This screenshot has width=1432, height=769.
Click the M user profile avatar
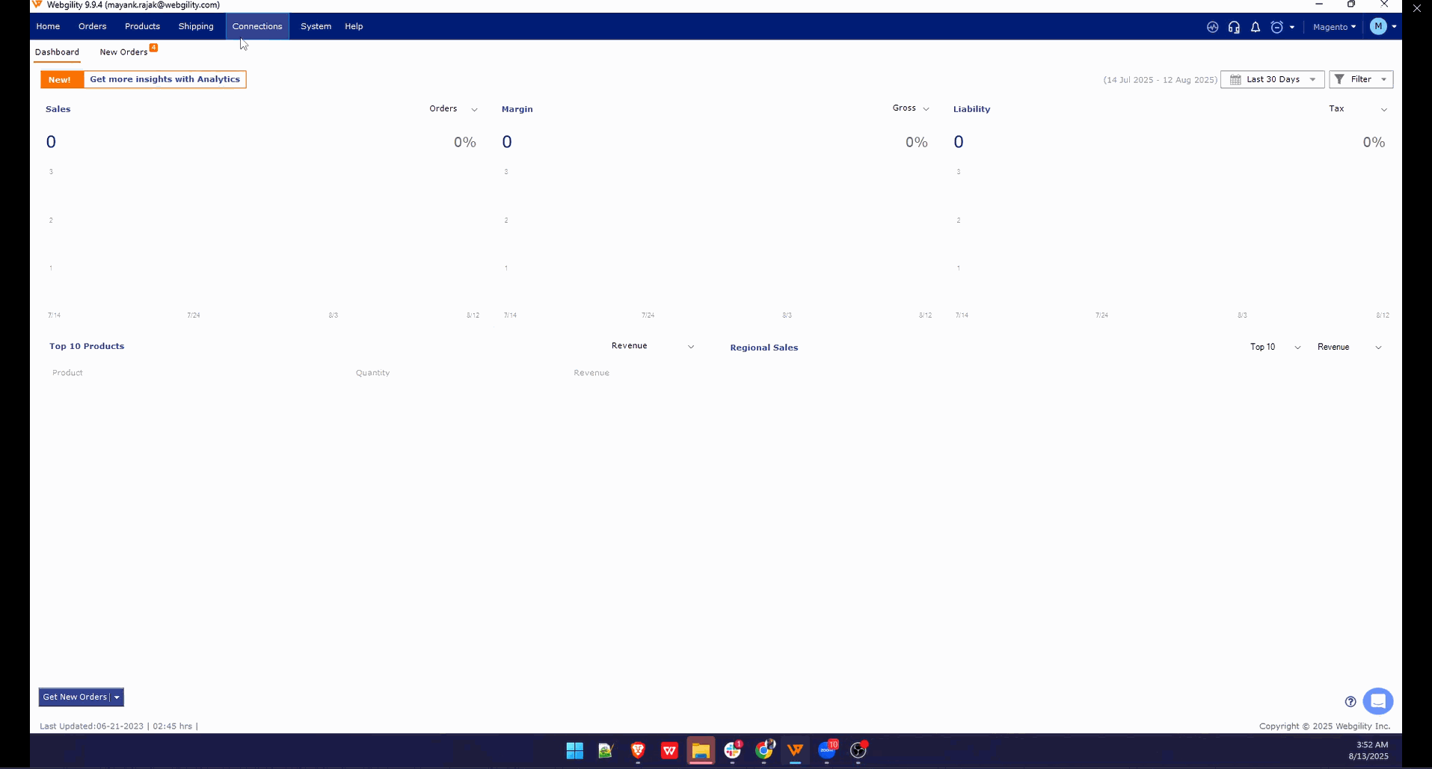(1378, 26)
